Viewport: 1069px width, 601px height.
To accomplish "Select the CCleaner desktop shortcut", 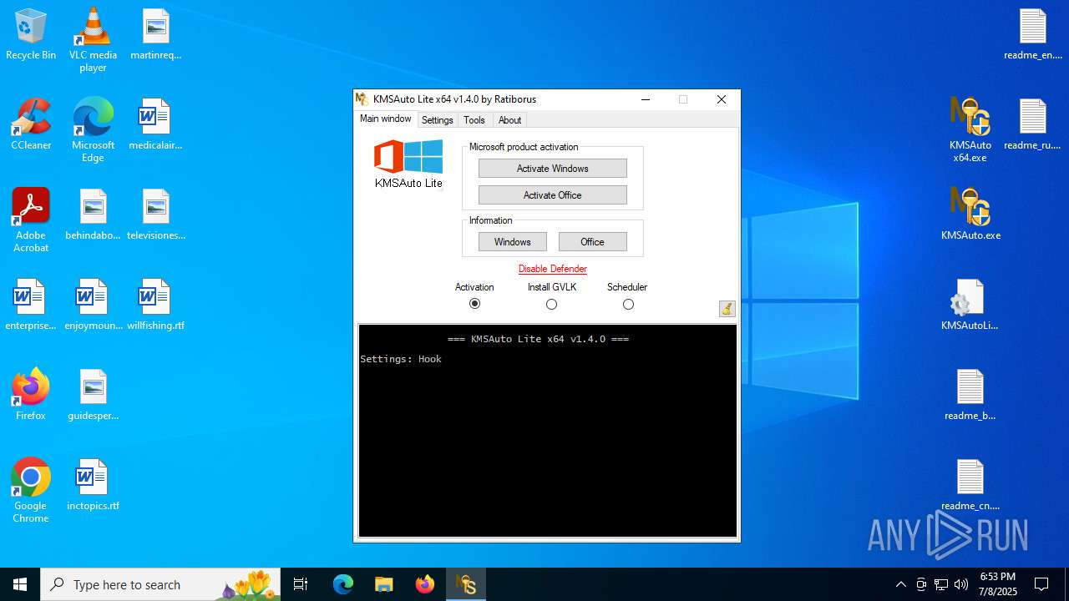I will coord(31,125).
